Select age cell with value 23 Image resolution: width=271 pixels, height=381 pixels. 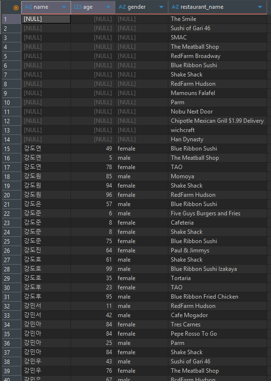[93, 287]
